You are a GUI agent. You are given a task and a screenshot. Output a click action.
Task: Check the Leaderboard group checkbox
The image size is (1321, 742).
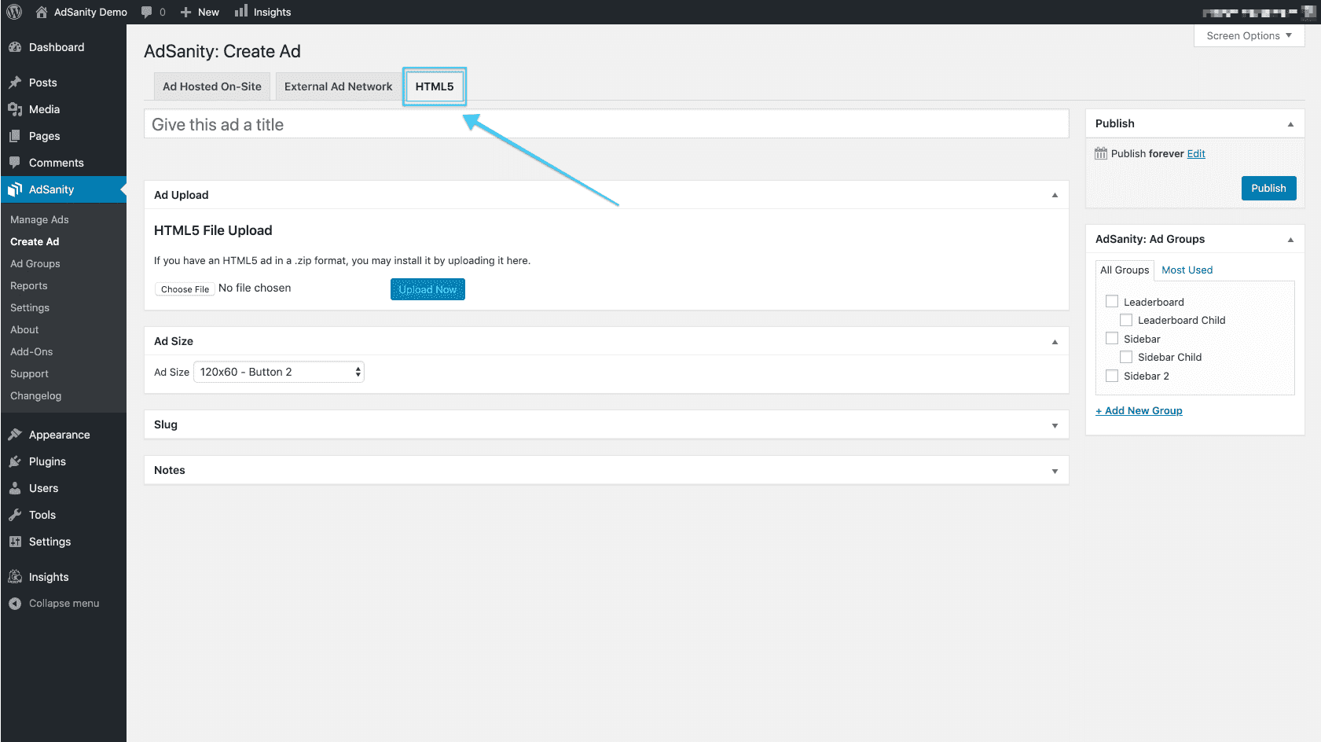coord(1112,301)
